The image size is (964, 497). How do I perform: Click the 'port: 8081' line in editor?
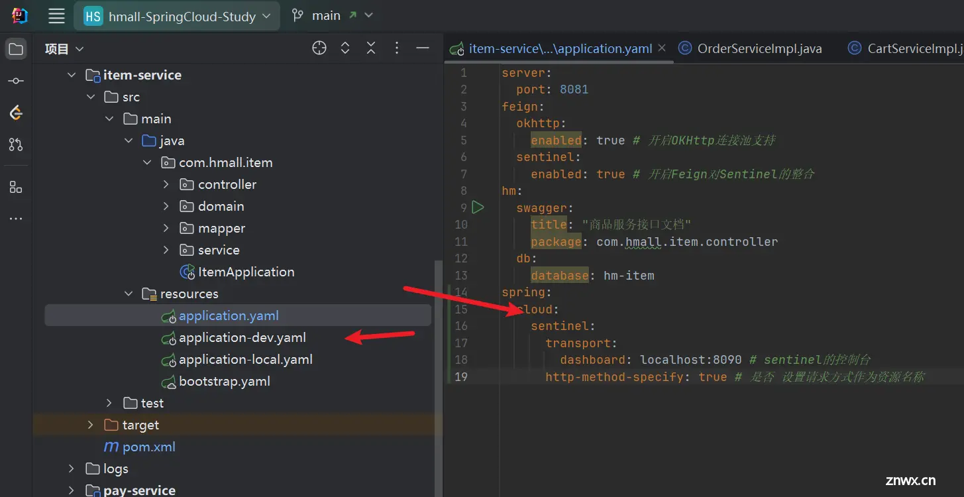[553, 89]
